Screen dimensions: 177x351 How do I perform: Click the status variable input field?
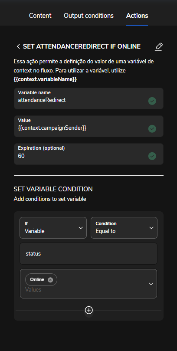88,254
